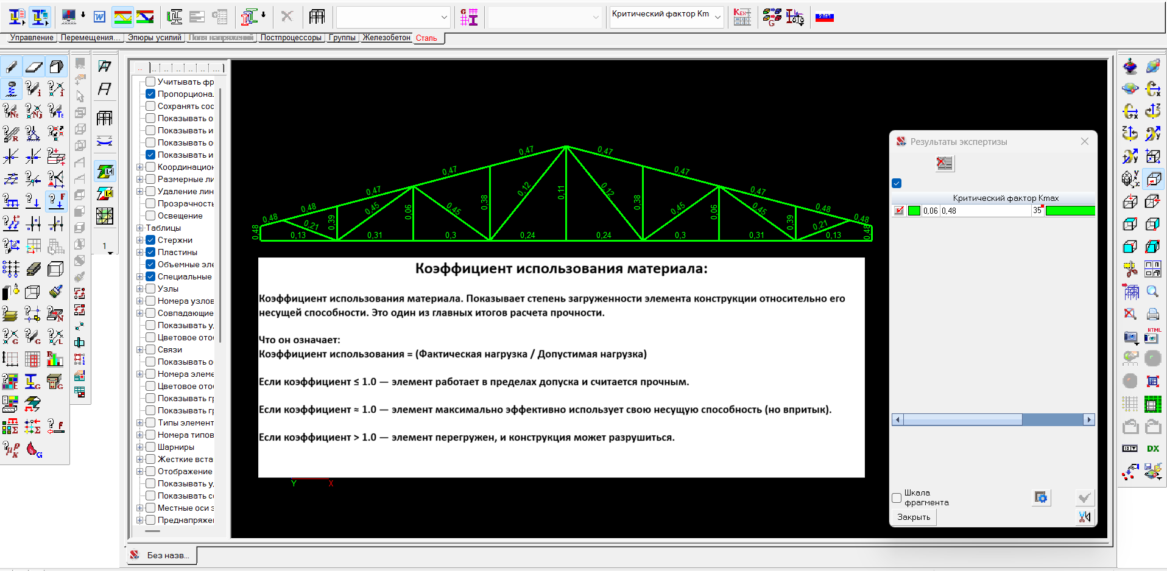Click the results panel horizontal scrollbar thumb
The width and height of the screenshot is (1167, 571).
point(962,419)
